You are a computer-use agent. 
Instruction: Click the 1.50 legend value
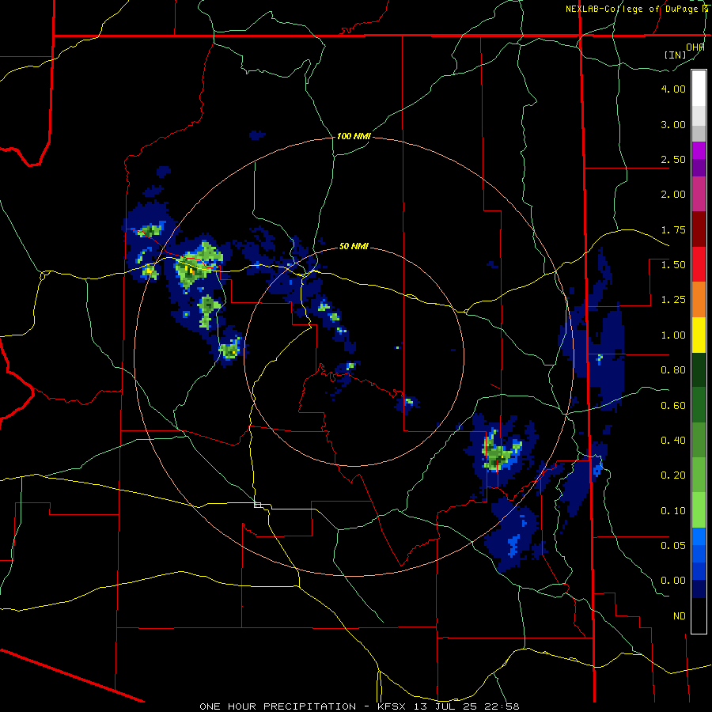coord(673,265)
